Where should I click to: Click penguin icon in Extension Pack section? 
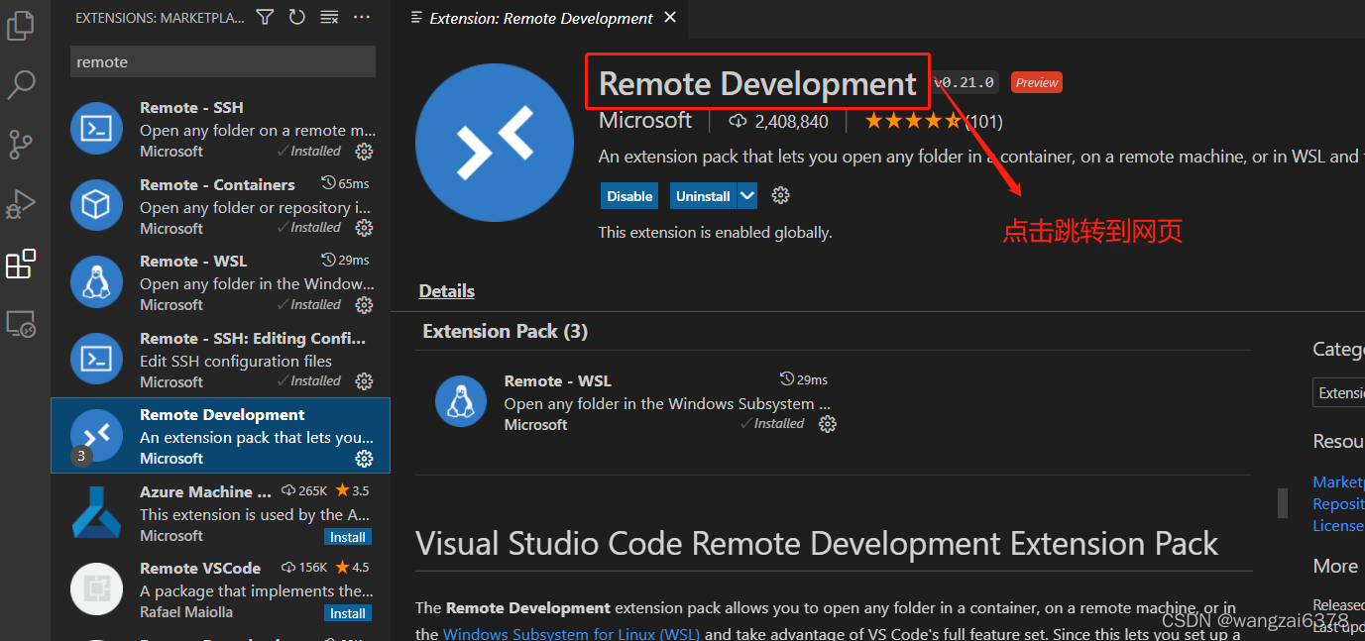coord(460,400)
